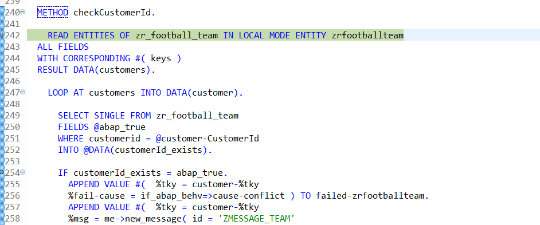Click the breakpoint marker beside line 254
Screen dimensions: 540x225
[x=2, y=172]
